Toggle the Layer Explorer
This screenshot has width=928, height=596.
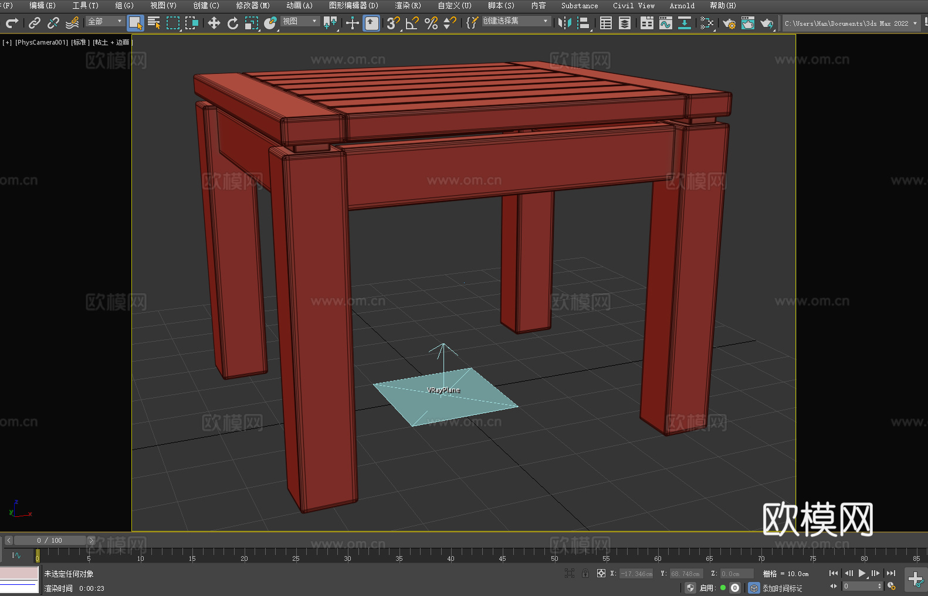(x=625, y=23)
